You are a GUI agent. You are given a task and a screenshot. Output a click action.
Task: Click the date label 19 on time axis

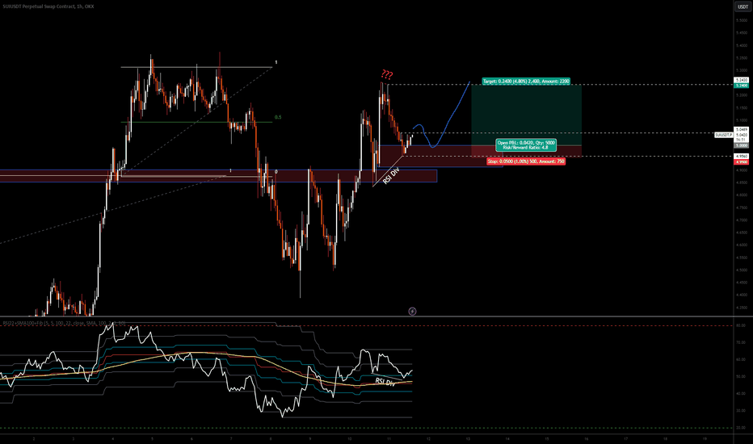click(704, 438)
